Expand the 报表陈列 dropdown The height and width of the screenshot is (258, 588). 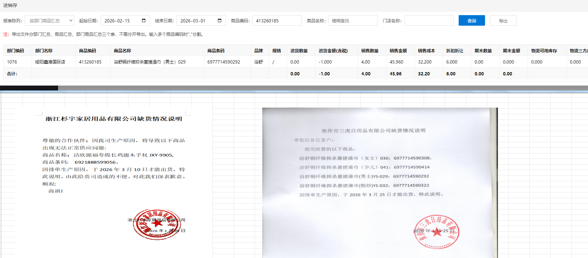pos(49,20)
